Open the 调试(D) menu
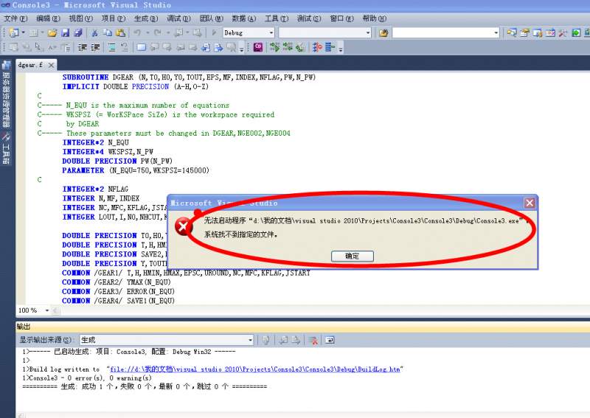This screenshot has height=418, width=590. [x=178, y=18]
